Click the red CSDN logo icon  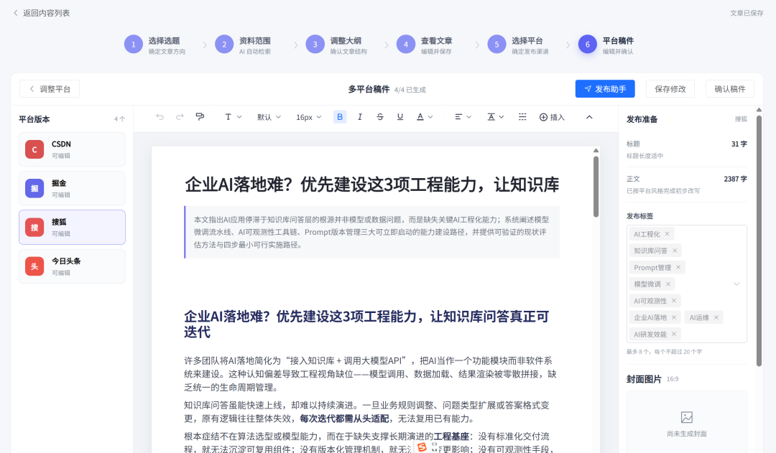click(x=34, y=149)
